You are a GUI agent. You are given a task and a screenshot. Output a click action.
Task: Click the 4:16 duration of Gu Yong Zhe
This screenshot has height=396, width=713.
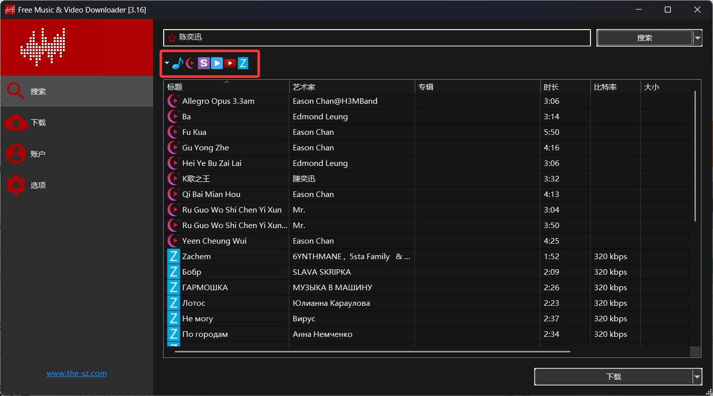coord(551,148)
